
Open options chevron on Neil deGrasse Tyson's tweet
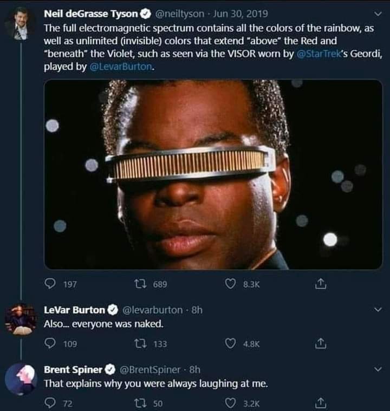(378, 14)
